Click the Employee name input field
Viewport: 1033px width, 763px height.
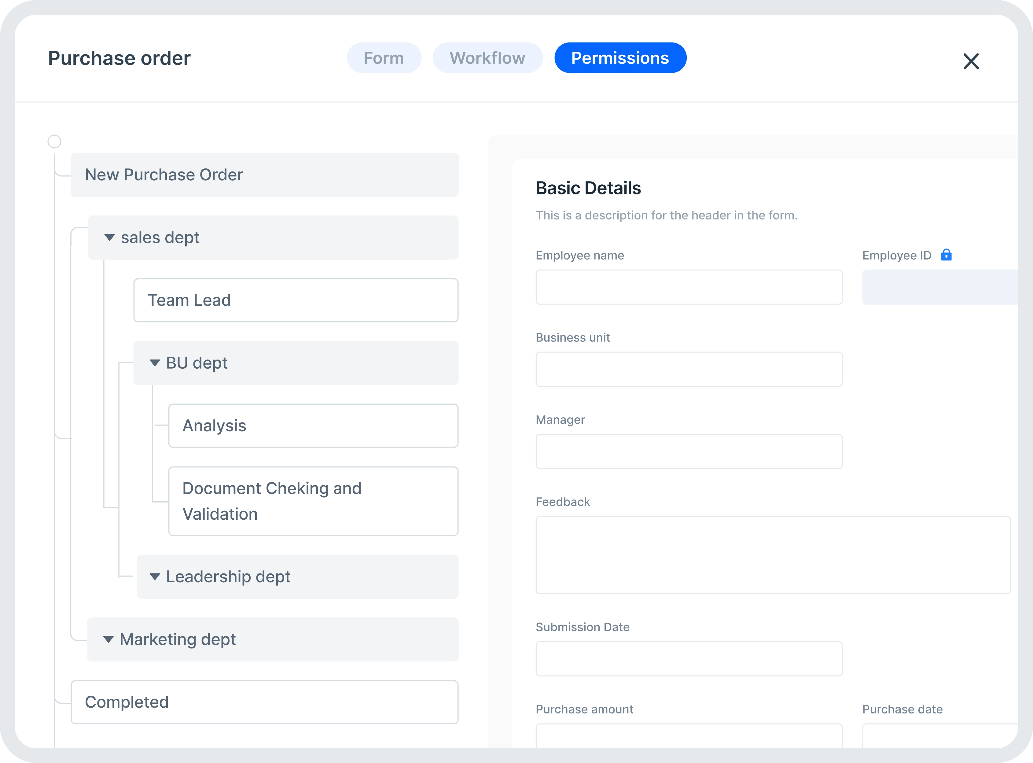[690, 287]
